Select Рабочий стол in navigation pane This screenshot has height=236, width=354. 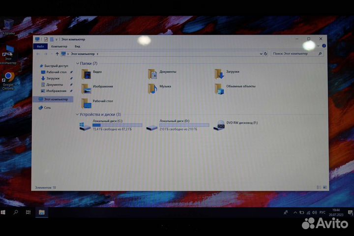coord(54,72)
